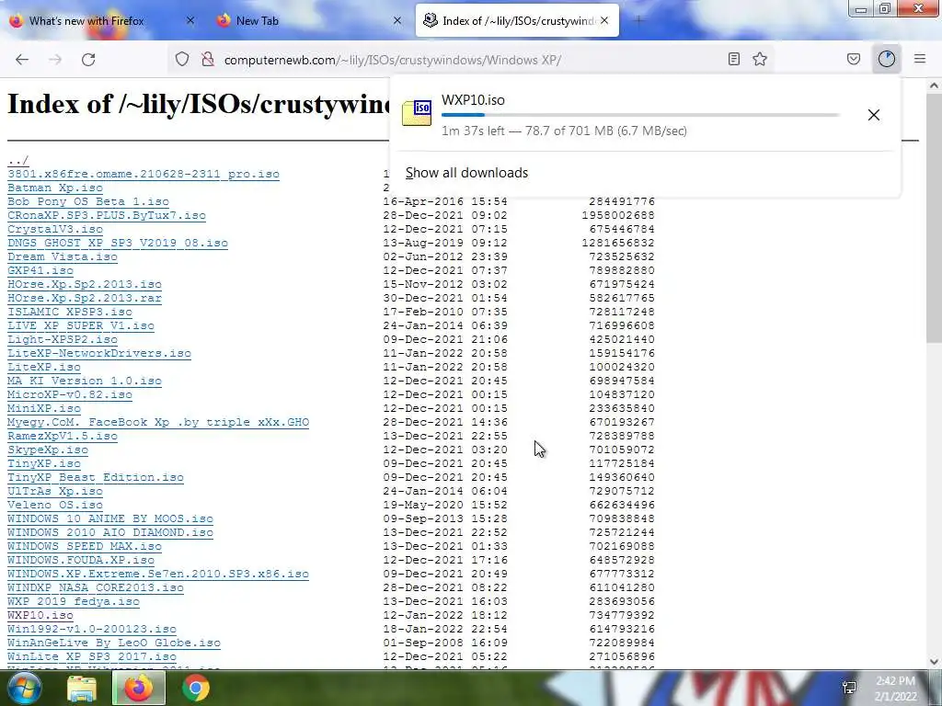Screen dimensions: 942x706
Task: Close the What's new with Firefox tab
Action: coord(190,20)
